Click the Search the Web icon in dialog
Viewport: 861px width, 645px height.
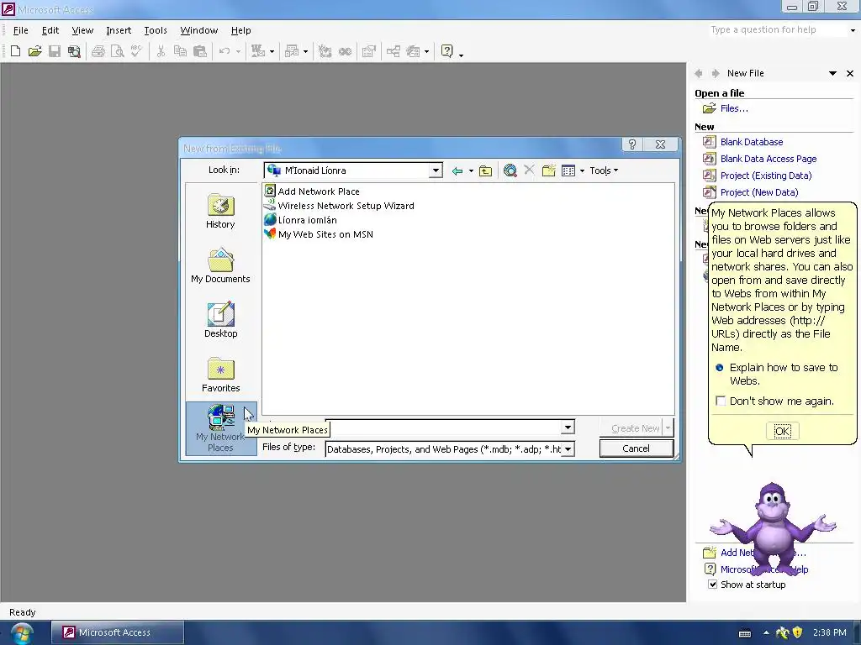510,171
